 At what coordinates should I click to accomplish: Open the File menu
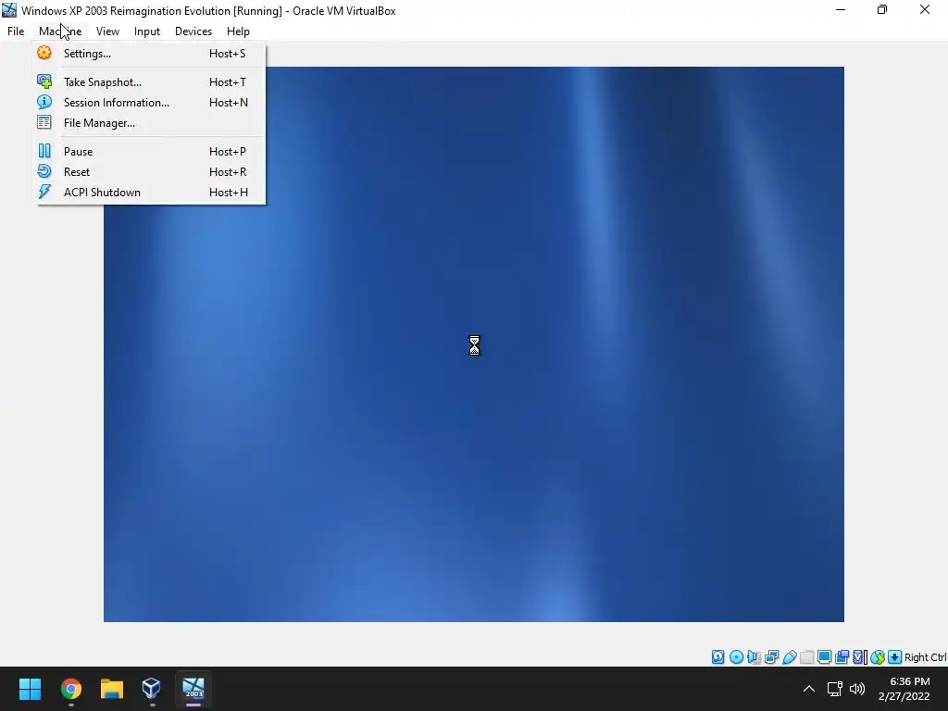(x=16, y=31)
